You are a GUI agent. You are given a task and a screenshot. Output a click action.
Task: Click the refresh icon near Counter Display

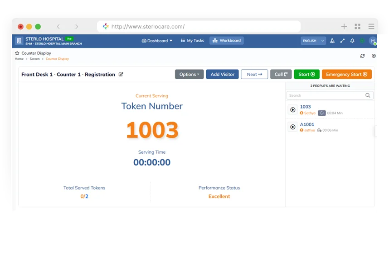pos(362,56)
